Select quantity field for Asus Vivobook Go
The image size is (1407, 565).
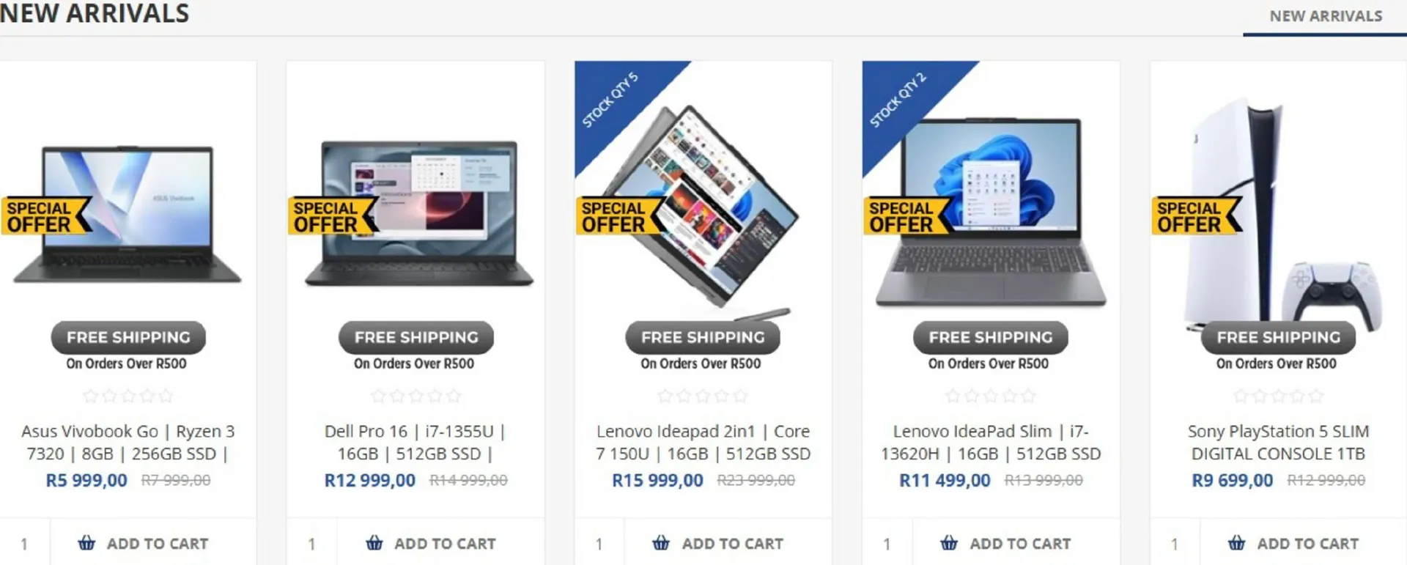[25, 543]
